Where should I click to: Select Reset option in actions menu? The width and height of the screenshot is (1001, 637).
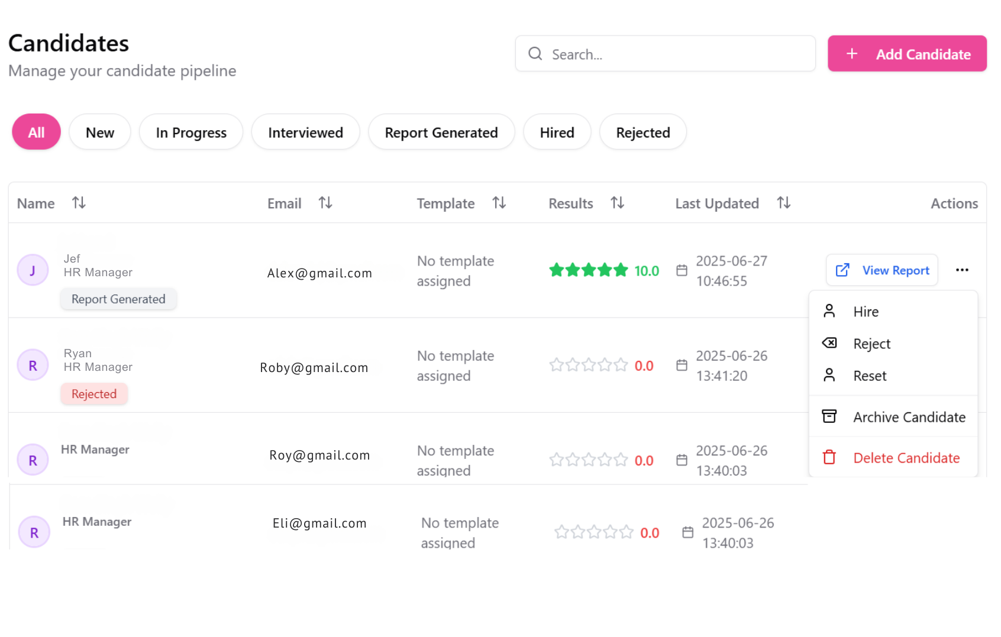[870, 376]
